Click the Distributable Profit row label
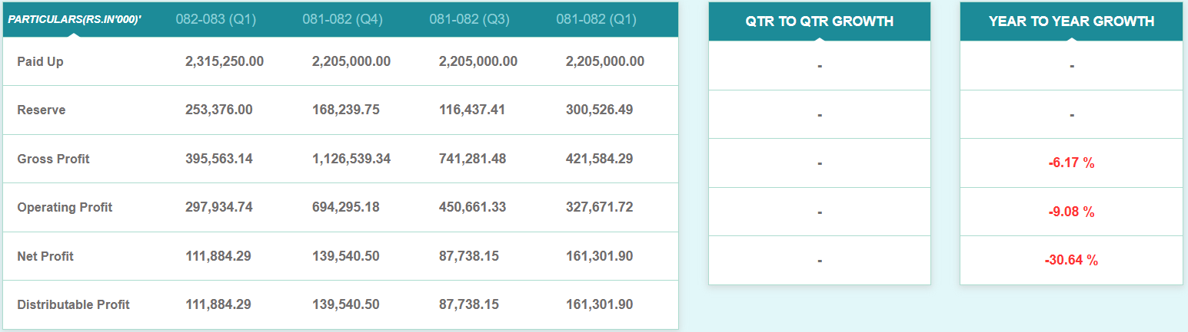Screen dimensions: 1188x332 tap(73, 305)
